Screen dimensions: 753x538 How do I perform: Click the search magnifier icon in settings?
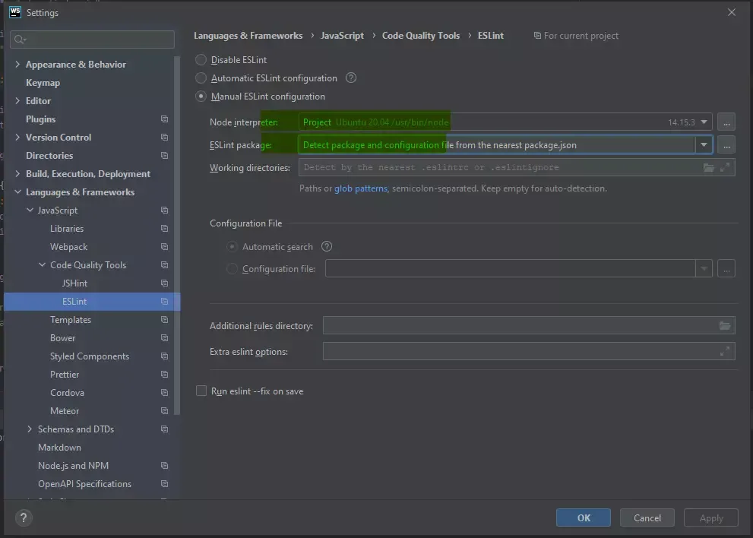20,40
